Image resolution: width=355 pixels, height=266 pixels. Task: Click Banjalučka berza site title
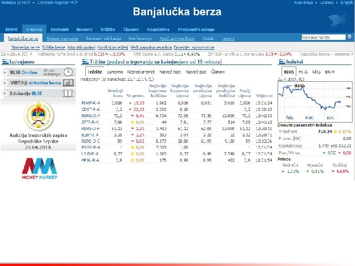click(x=177, y=11)
